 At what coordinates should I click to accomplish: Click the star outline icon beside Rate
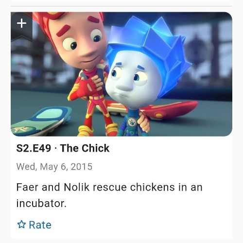tap(21, 225)
